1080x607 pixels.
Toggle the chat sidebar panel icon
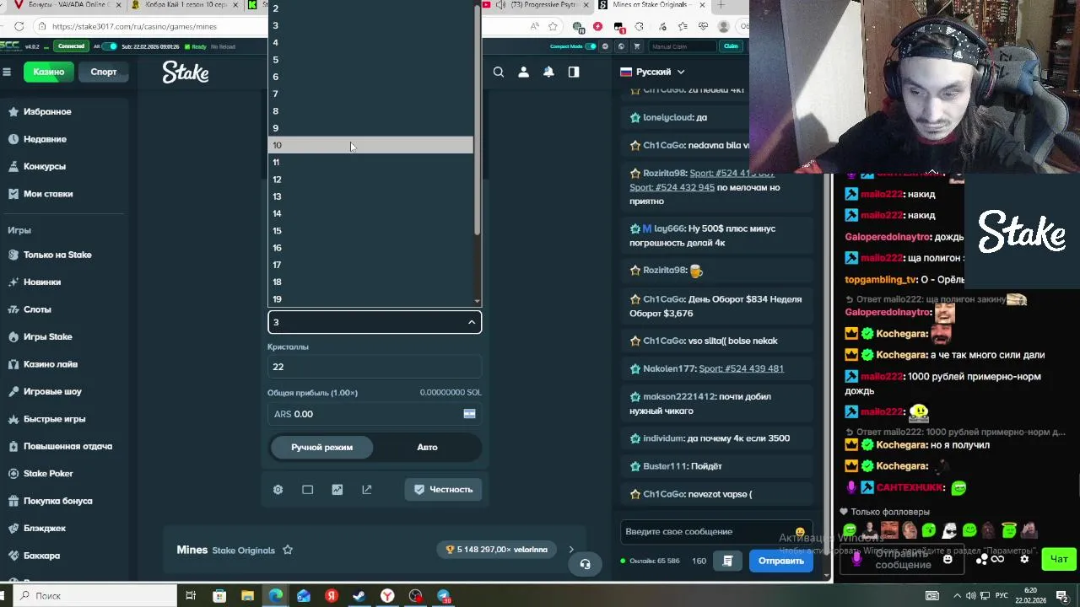(x=574, y=73)
